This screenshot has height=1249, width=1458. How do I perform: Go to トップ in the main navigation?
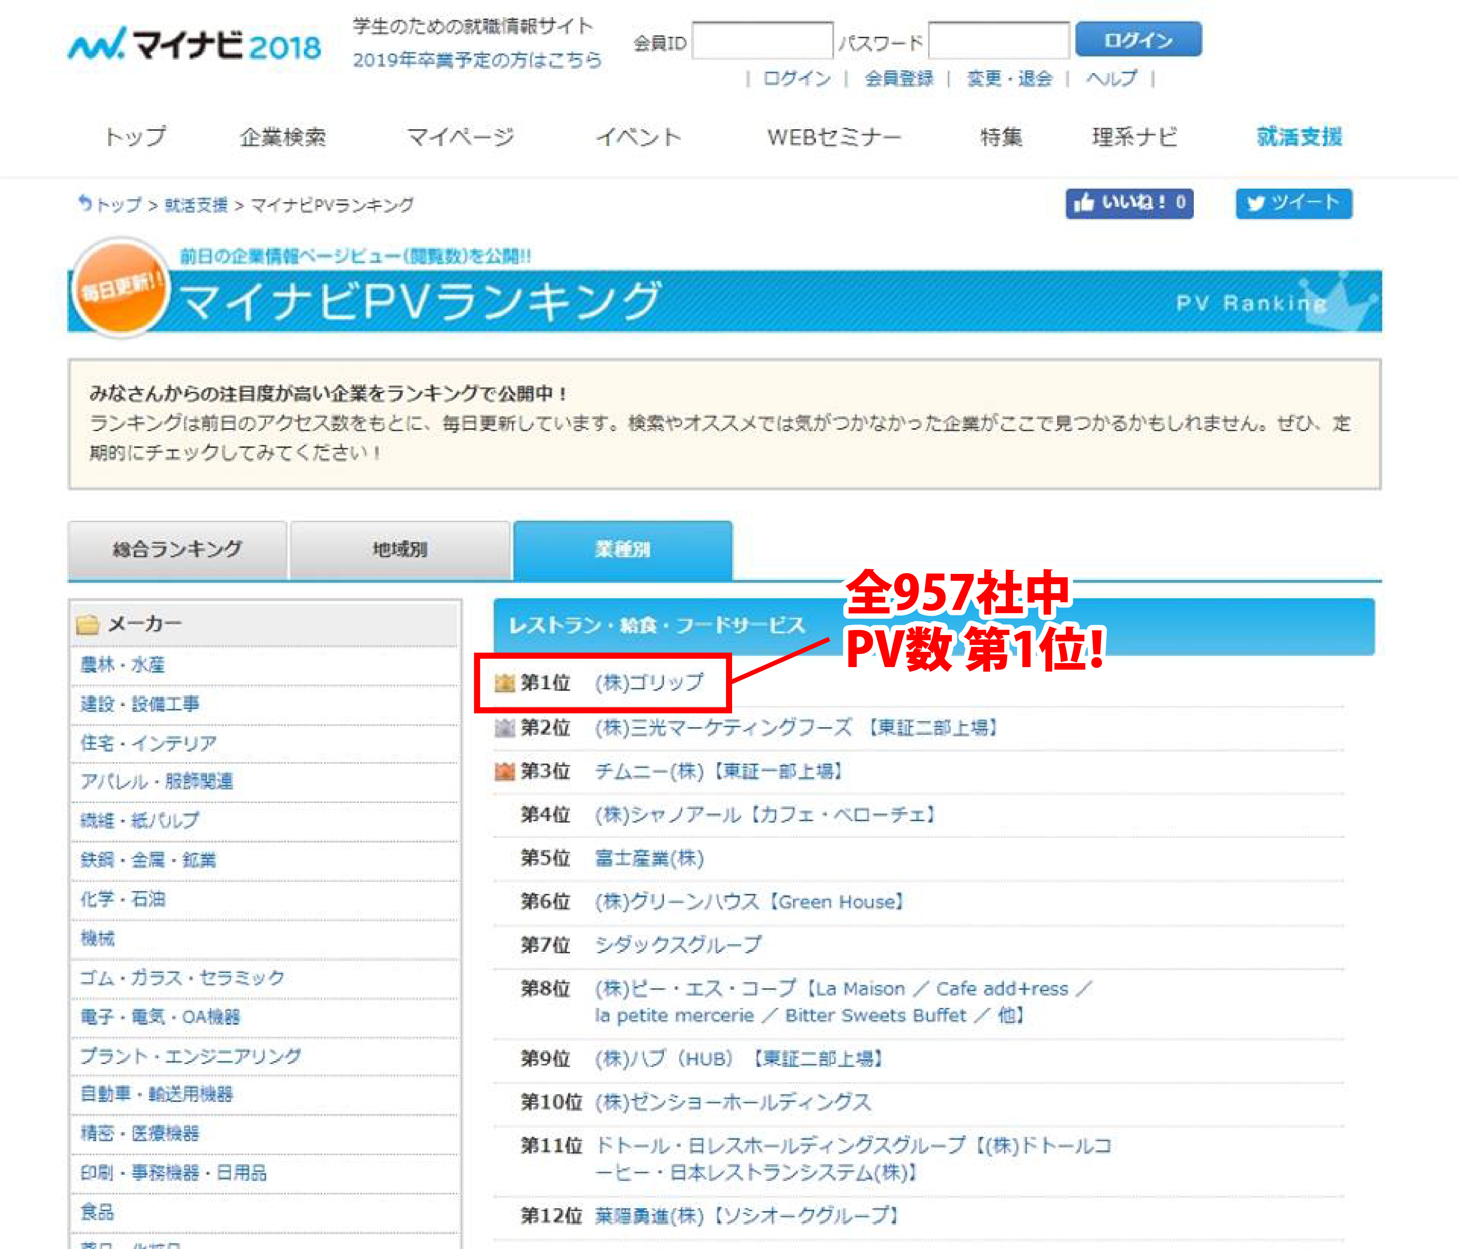(135, 137)
